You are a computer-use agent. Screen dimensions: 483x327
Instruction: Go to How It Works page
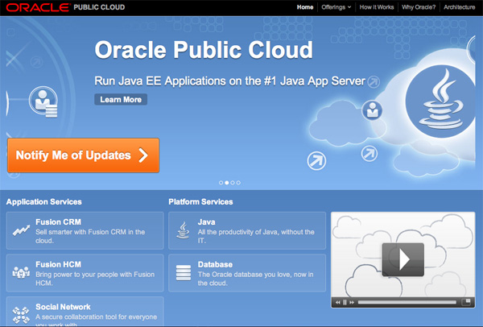pos(377,7)
